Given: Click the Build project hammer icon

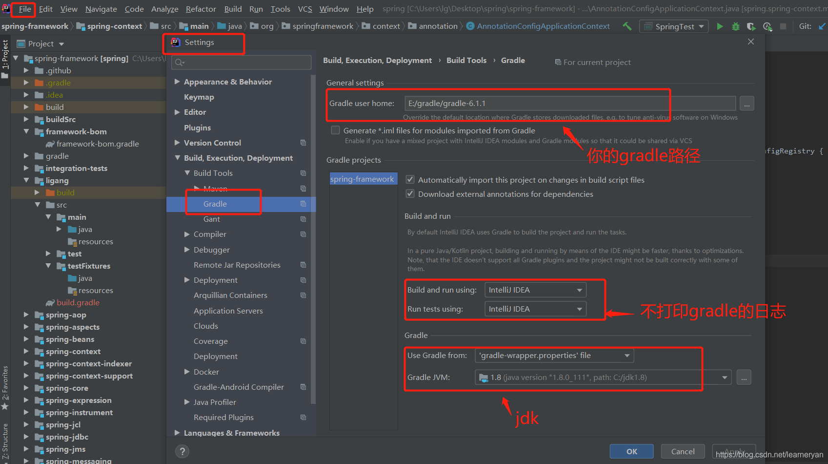Looking at the screenshot, I should (x=627, y=26).
